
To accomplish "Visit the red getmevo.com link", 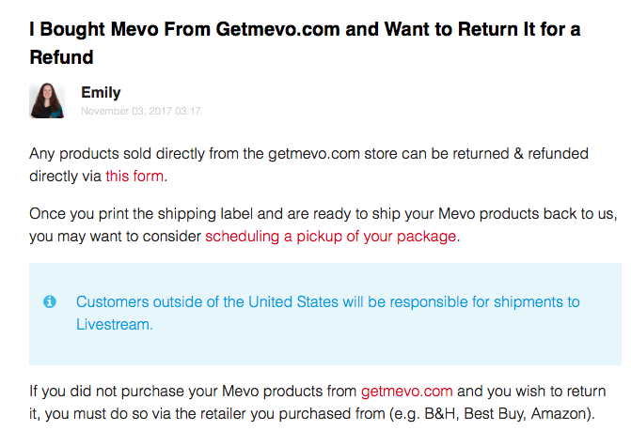I will click(x=407, y=391).
